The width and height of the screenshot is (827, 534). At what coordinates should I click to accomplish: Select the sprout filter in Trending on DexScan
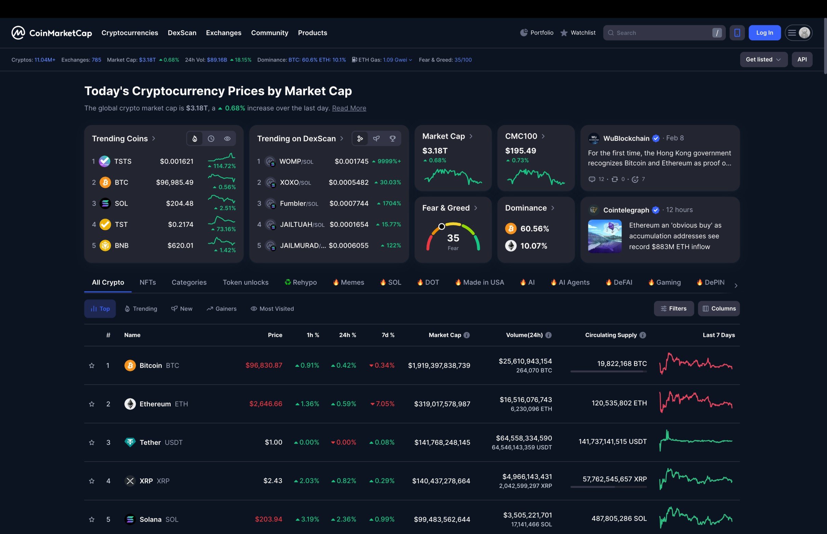click(x=376, y=139)
